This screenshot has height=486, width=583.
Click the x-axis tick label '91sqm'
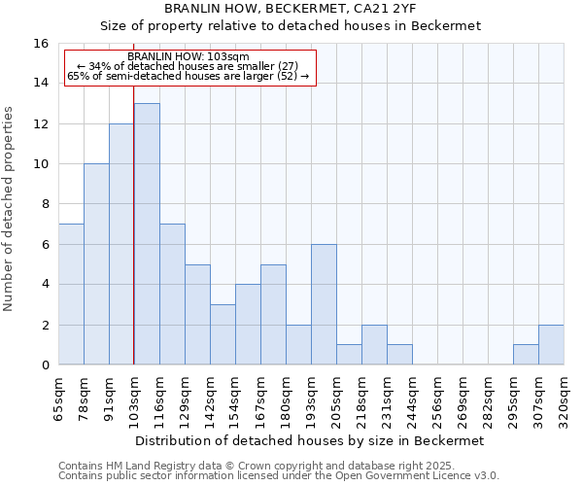point(109,399)
